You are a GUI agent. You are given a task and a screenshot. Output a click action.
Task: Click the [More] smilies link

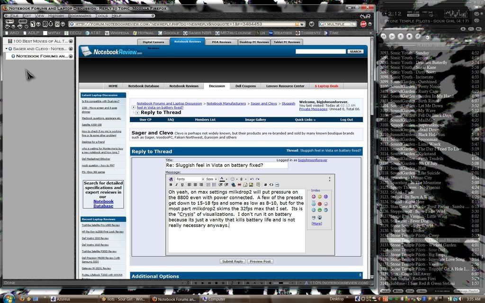316,223
